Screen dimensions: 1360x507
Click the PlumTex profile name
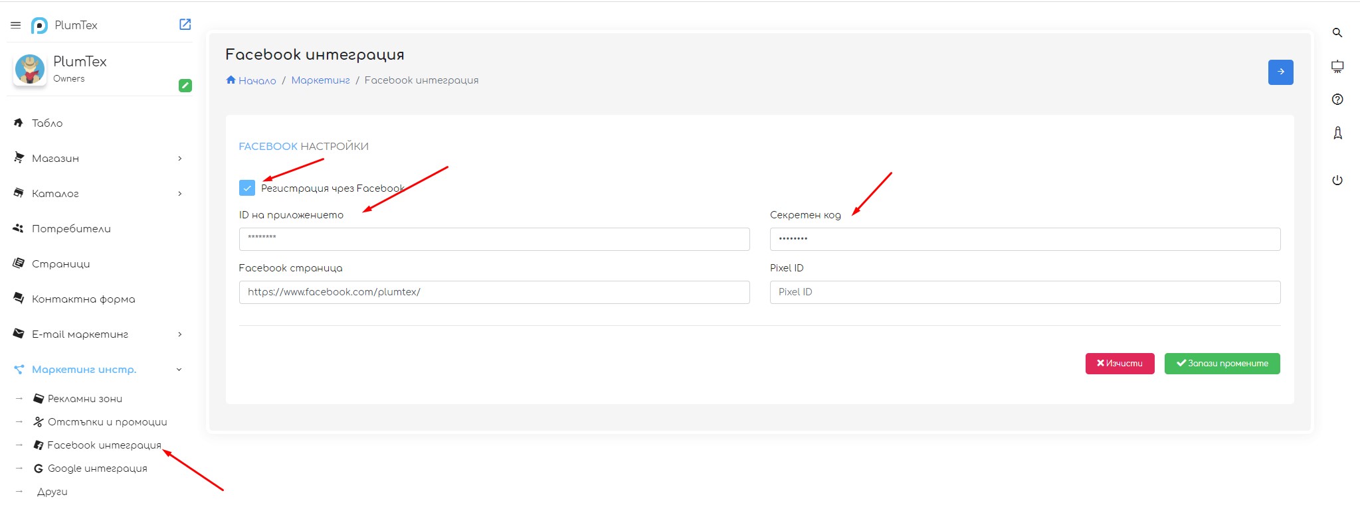(80, 61)
